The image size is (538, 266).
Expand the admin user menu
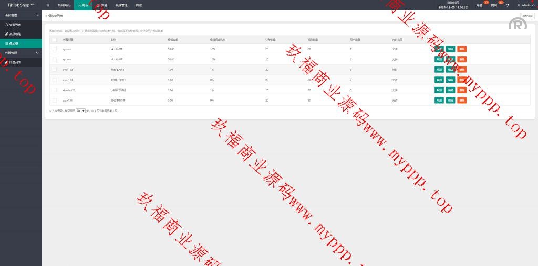click(525, 5)
